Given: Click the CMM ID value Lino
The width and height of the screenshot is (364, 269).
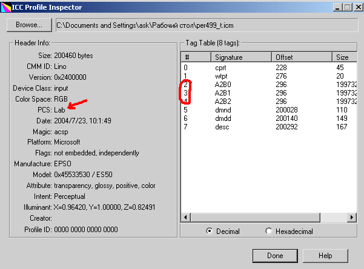Looking at the screenshot, I should coord(60,66).
